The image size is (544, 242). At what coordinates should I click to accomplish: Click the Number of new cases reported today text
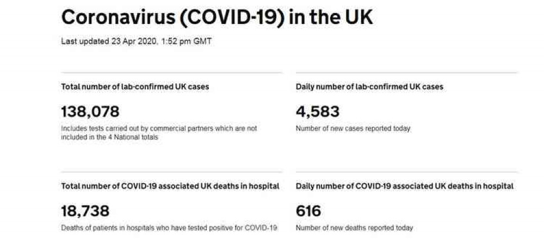[353, 129]
